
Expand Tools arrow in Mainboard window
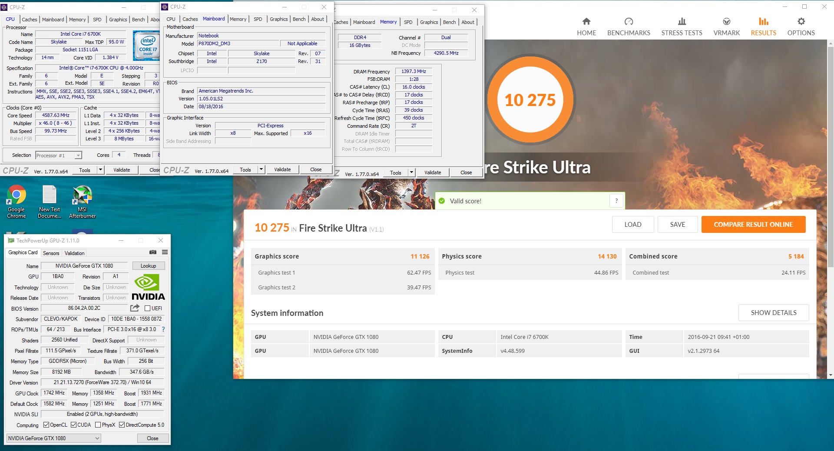point(261,169)
